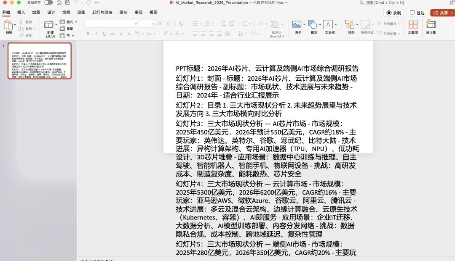Viewport: 455px width, 261px height.
Task: Select slide 1 thumbnail in panel
Action: pyautogui.click(x=39, y=61)
